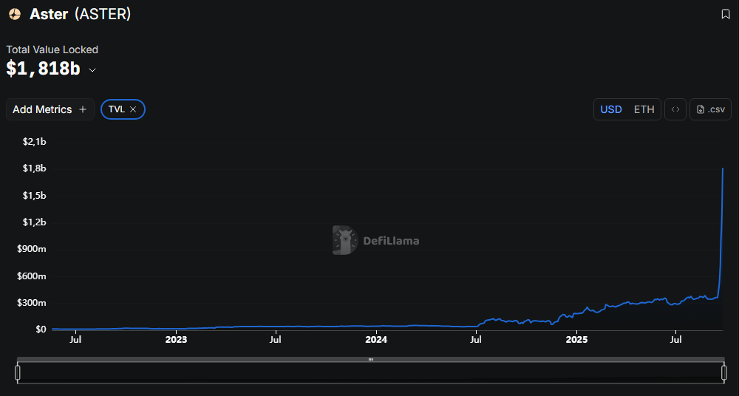Select the TVL metric chip
This screenshot has height=396, width=739.
[123, 109]
